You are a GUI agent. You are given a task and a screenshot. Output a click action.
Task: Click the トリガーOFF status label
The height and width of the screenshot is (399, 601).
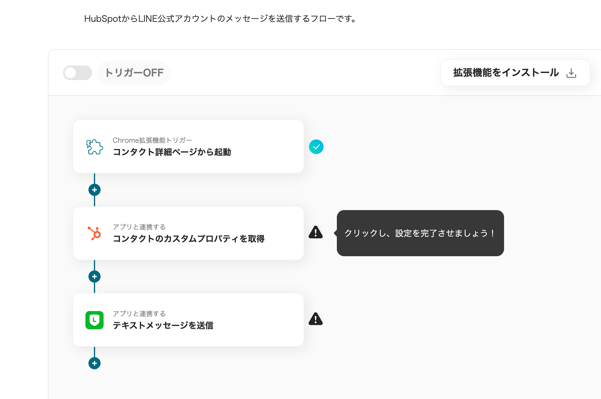coord(134,73)
